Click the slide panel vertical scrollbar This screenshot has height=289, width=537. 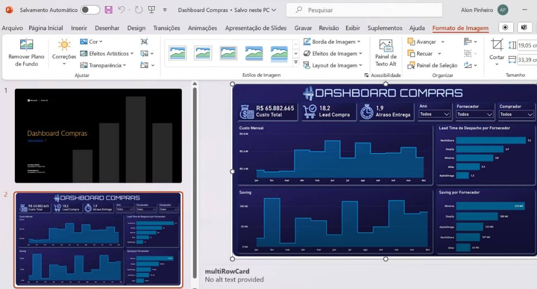tap(195, 182)
